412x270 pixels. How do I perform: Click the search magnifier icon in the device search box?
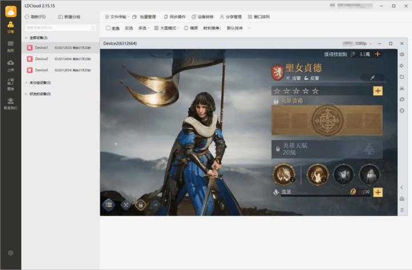(x=93, y=28)
